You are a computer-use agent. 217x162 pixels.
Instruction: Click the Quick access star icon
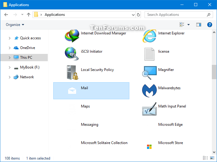click(16, 38)
